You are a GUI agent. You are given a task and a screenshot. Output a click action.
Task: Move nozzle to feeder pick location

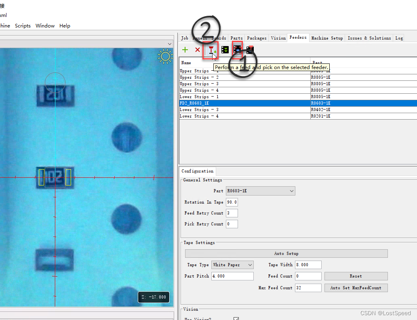click(250, 50)
